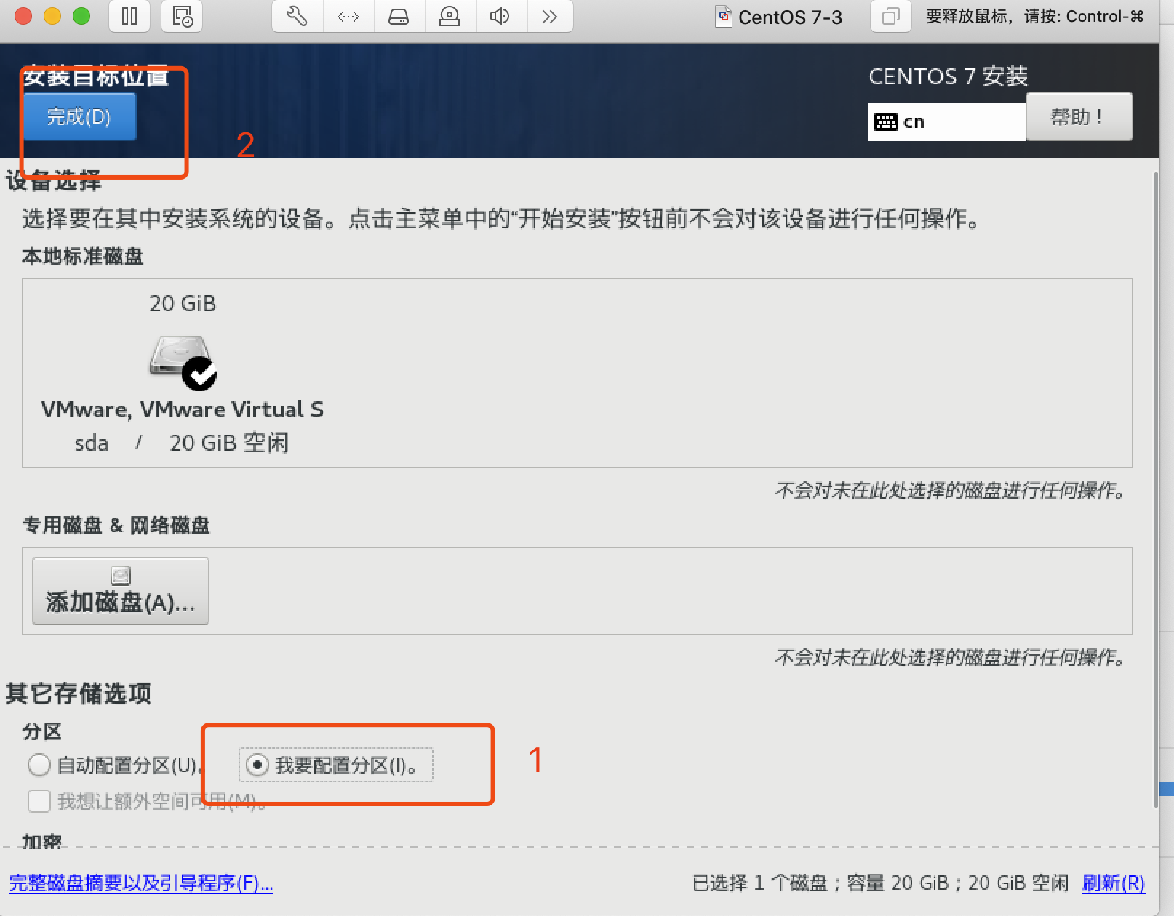
Task: Expand hidden toolbar items with double-arrow chevron
Action: point(549,16)
